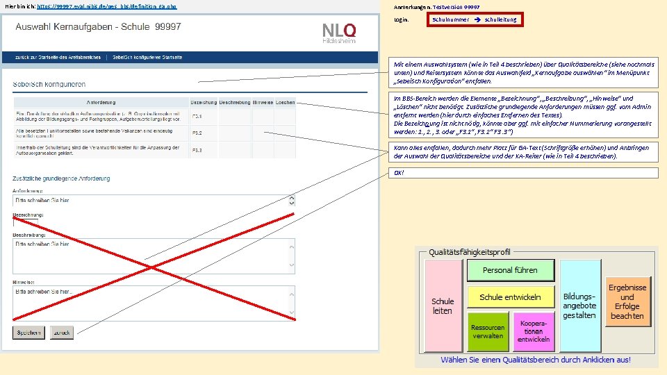The width and height of the screenshot is (667, 375).
Task: Click the 'F3.1' table cell
Action: tap(204, 117)
